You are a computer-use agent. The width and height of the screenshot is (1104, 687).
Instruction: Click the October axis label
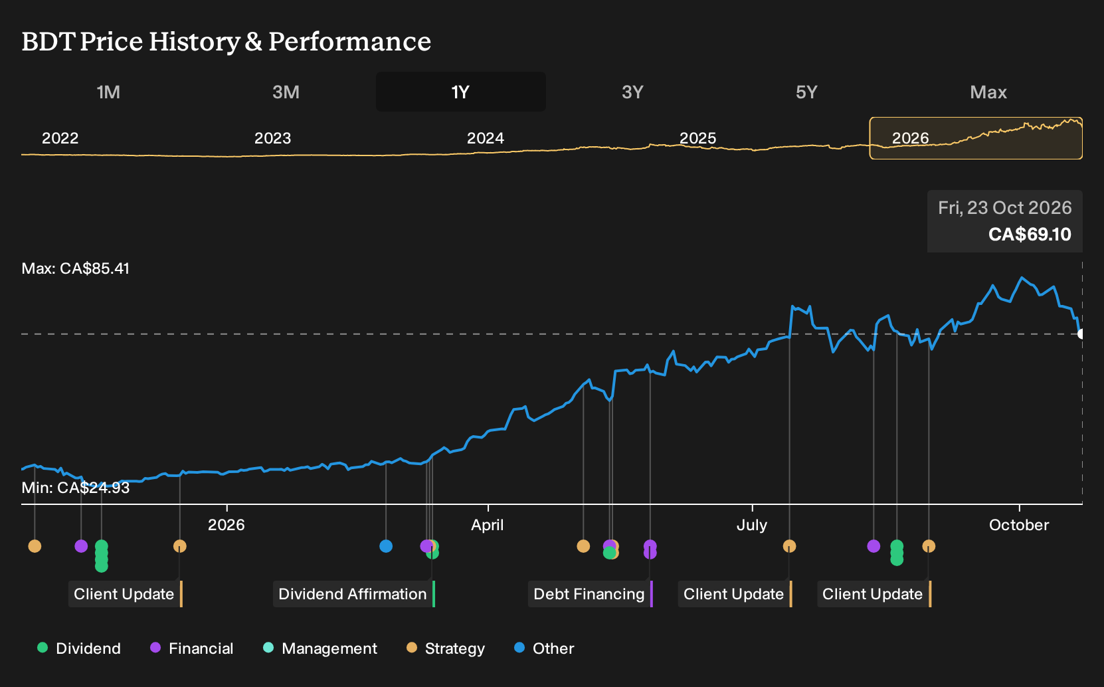coord(1019,525)
